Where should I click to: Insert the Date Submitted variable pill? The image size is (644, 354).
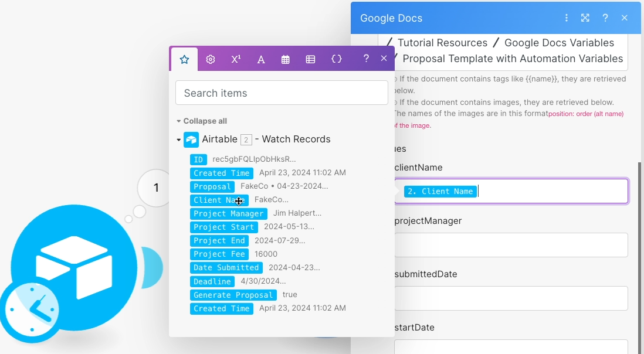pos(226,268)
